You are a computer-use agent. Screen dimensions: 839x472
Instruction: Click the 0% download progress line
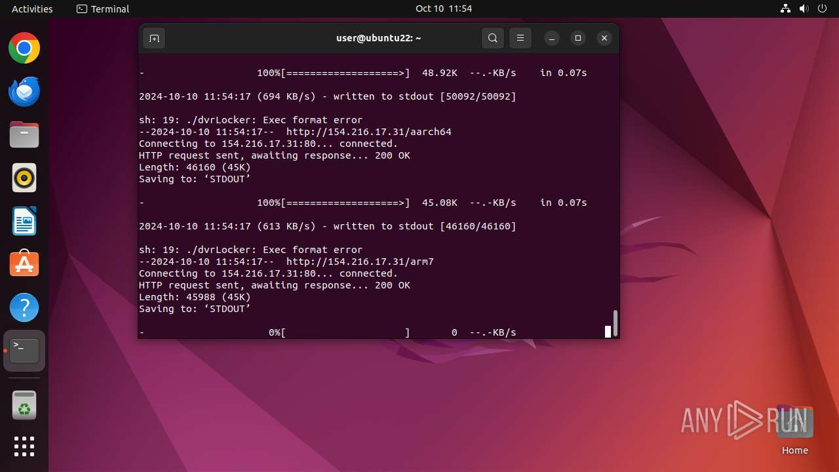(328, 332)
